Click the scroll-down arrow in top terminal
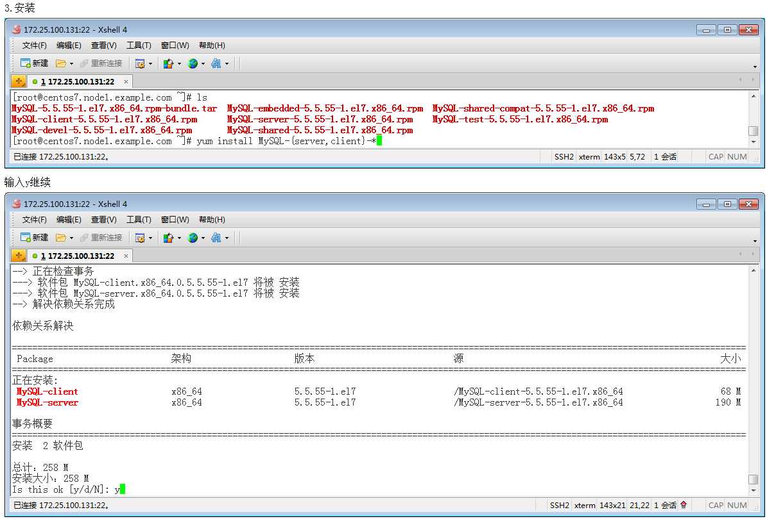 754,142
